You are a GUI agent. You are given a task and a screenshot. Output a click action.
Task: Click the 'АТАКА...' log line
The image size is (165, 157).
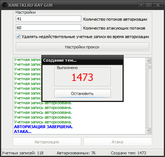23,132
